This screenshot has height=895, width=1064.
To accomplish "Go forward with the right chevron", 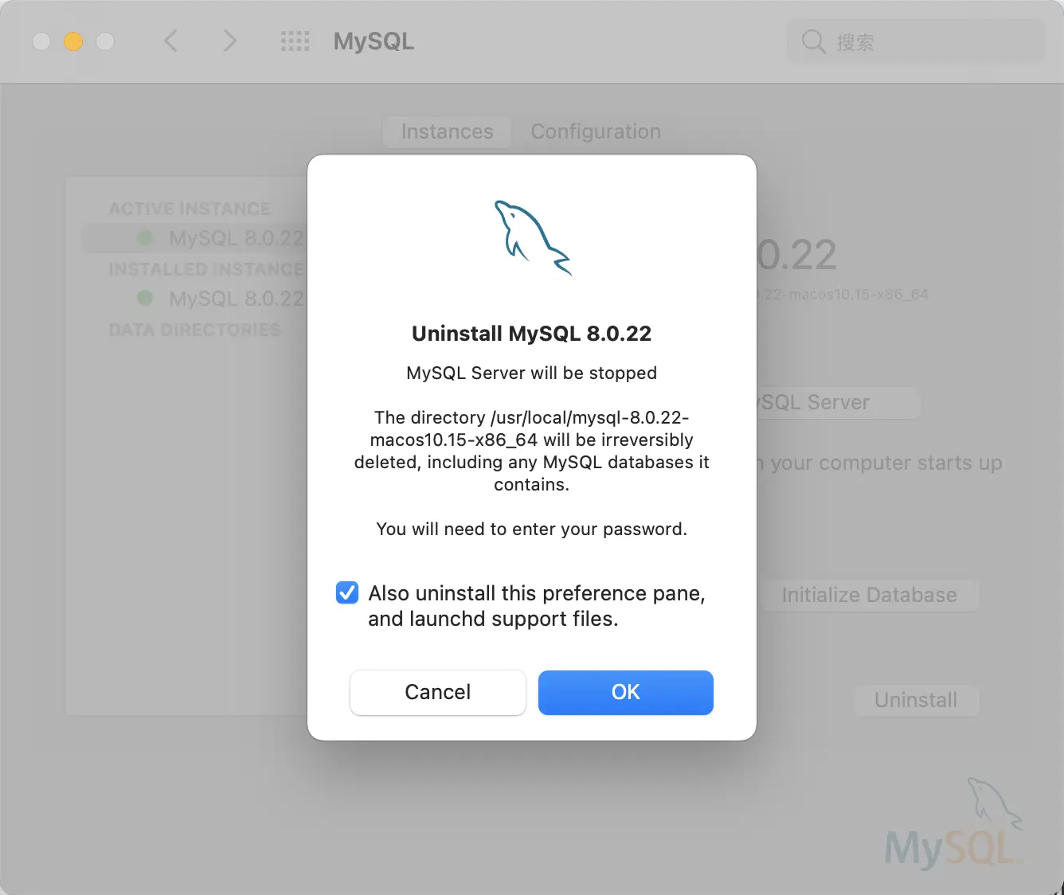I will pos(229,41).
